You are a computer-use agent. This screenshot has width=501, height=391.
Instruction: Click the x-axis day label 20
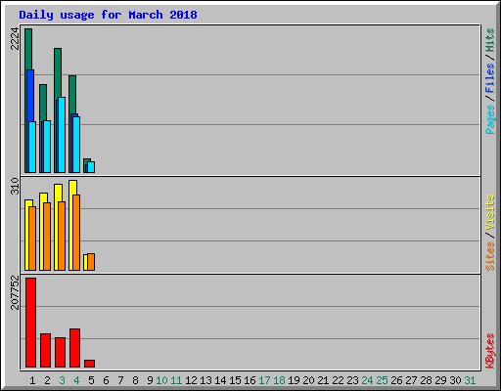[x=308, y=380]
